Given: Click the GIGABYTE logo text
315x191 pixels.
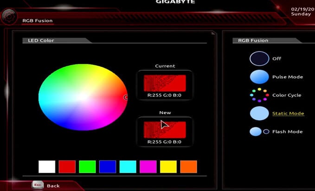Looking at the screenshot, I should tap(175, 2).
